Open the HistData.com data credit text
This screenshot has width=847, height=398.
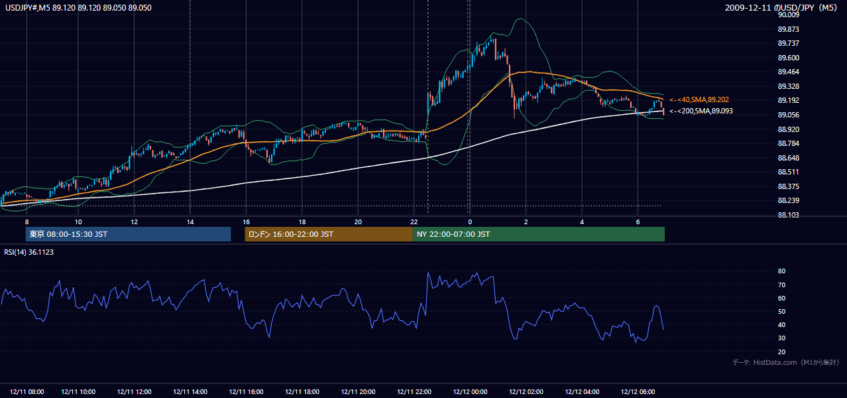pyautogui.click(x=786, y=362)
